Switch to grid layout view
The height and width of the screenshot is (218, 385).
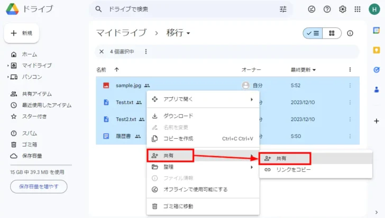coord(332,33)
